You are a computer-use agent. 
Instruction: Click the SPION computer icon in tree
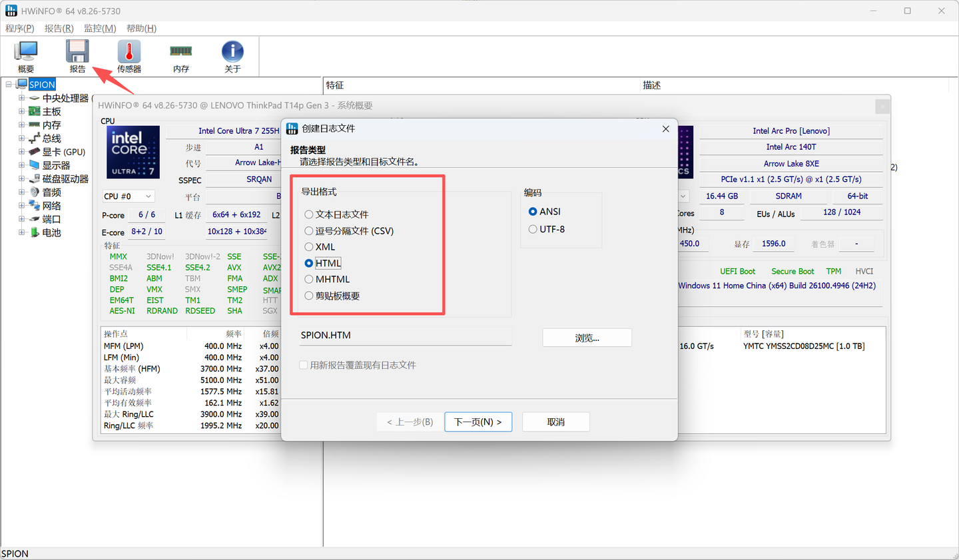tap(21, 84)
